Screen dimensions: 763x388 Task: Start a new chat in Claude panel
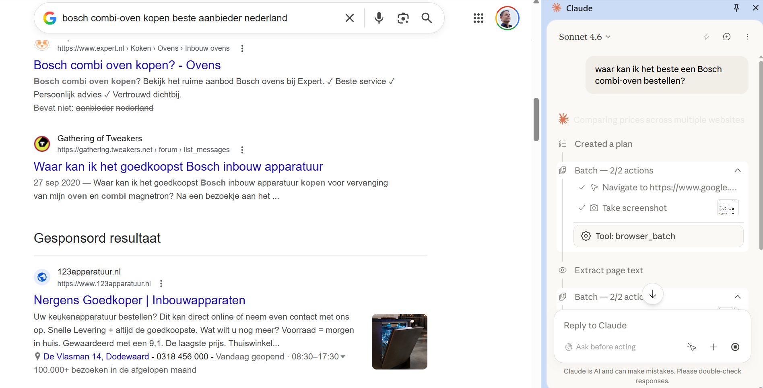(x=726, y=37)
